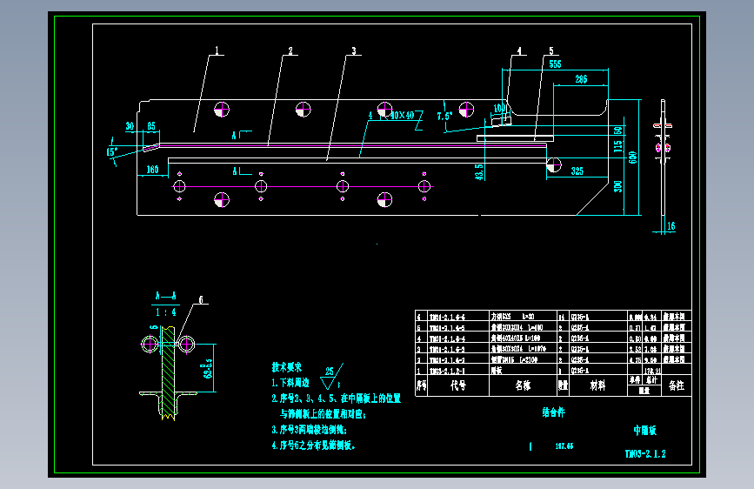754x489 pixels.
Task: Click the 600 overall height dimension
Action: 632,157
